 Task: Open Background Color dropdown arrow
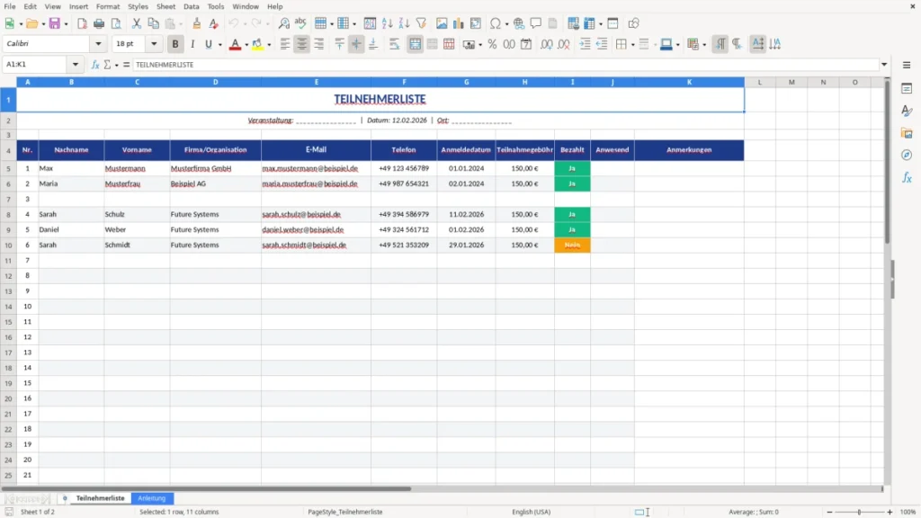tap(269, 45)
